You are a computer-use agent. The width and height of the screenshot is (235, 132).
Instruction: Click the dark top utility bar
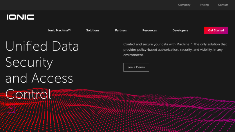(x=117, y=5)
